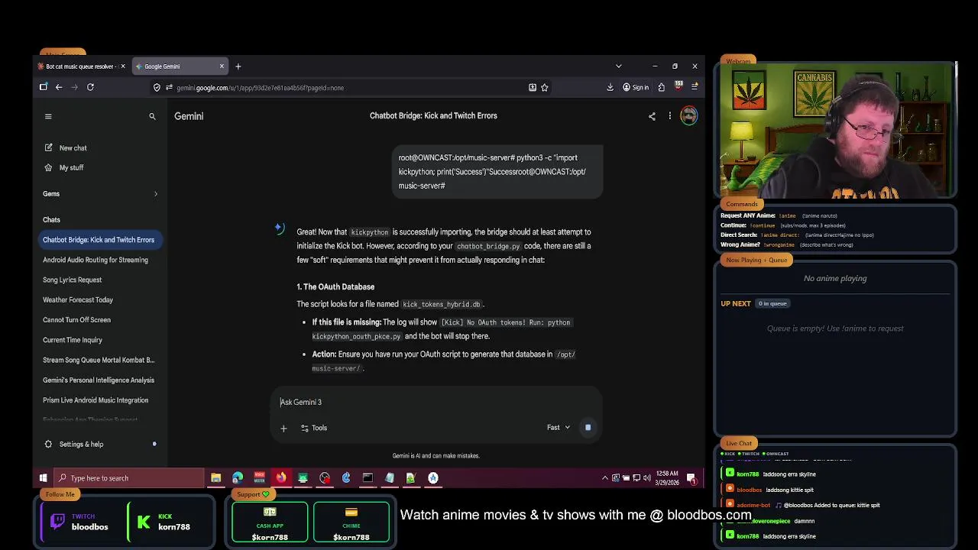978x550 pixels.
Task: Bookmark this page with the star
Action: click(x=545, y=87)
